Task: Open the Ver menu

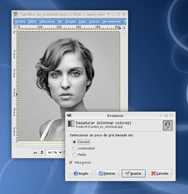Action: click(x=60, y=21)
